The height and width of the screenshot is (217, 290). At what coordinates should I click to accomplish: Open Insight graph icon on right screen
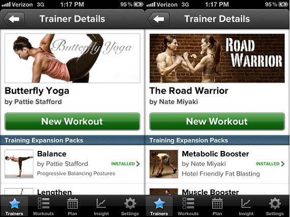(x=246, y=203)
